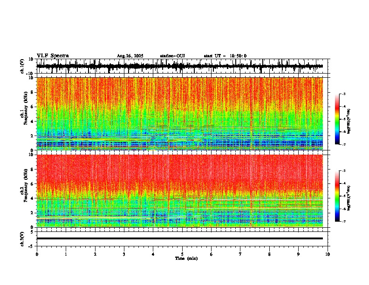Click the "-7" label on ch.2 colorbar
Image resolution: width=369 pixels, height=285 pixels.
point(344,221)
